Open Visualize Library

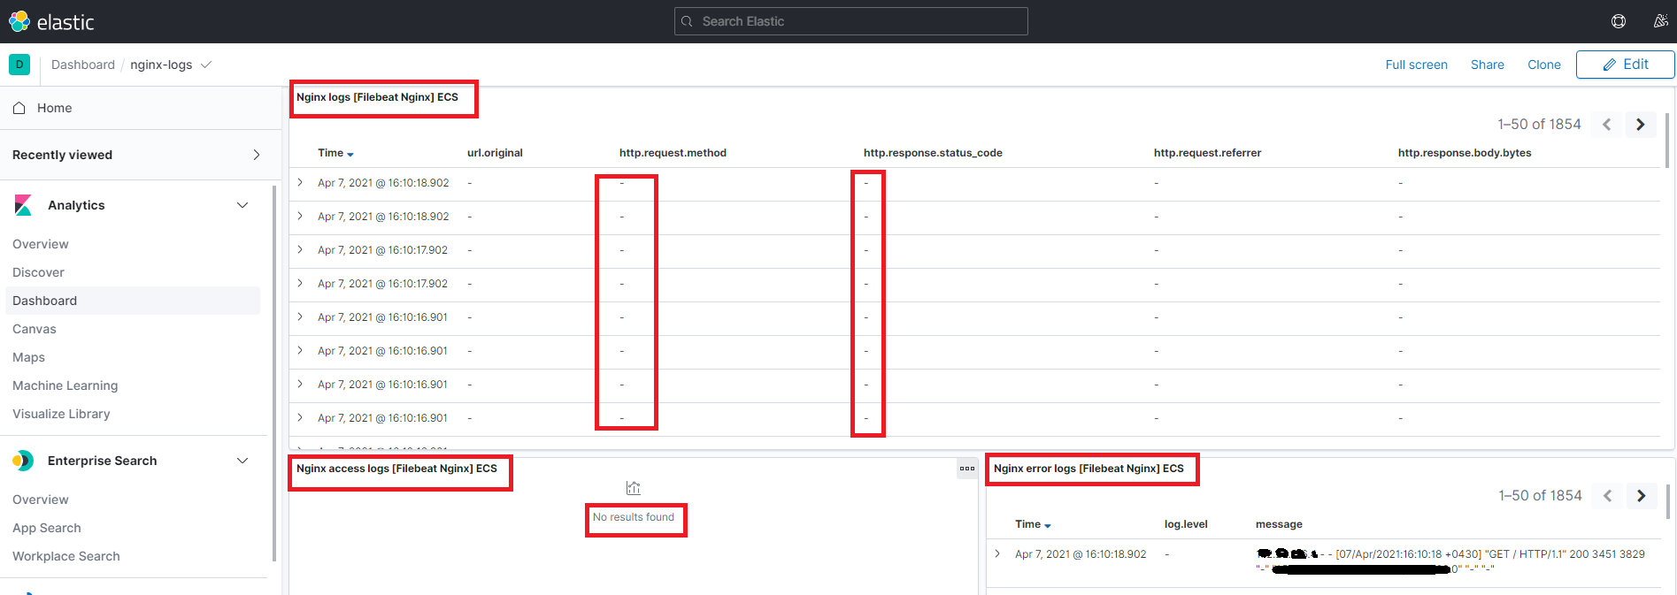point(61,414)
